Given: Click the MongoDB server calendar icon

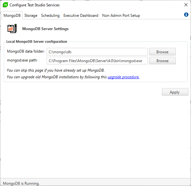Looking at the screenshot, I should tap(12, 29).
